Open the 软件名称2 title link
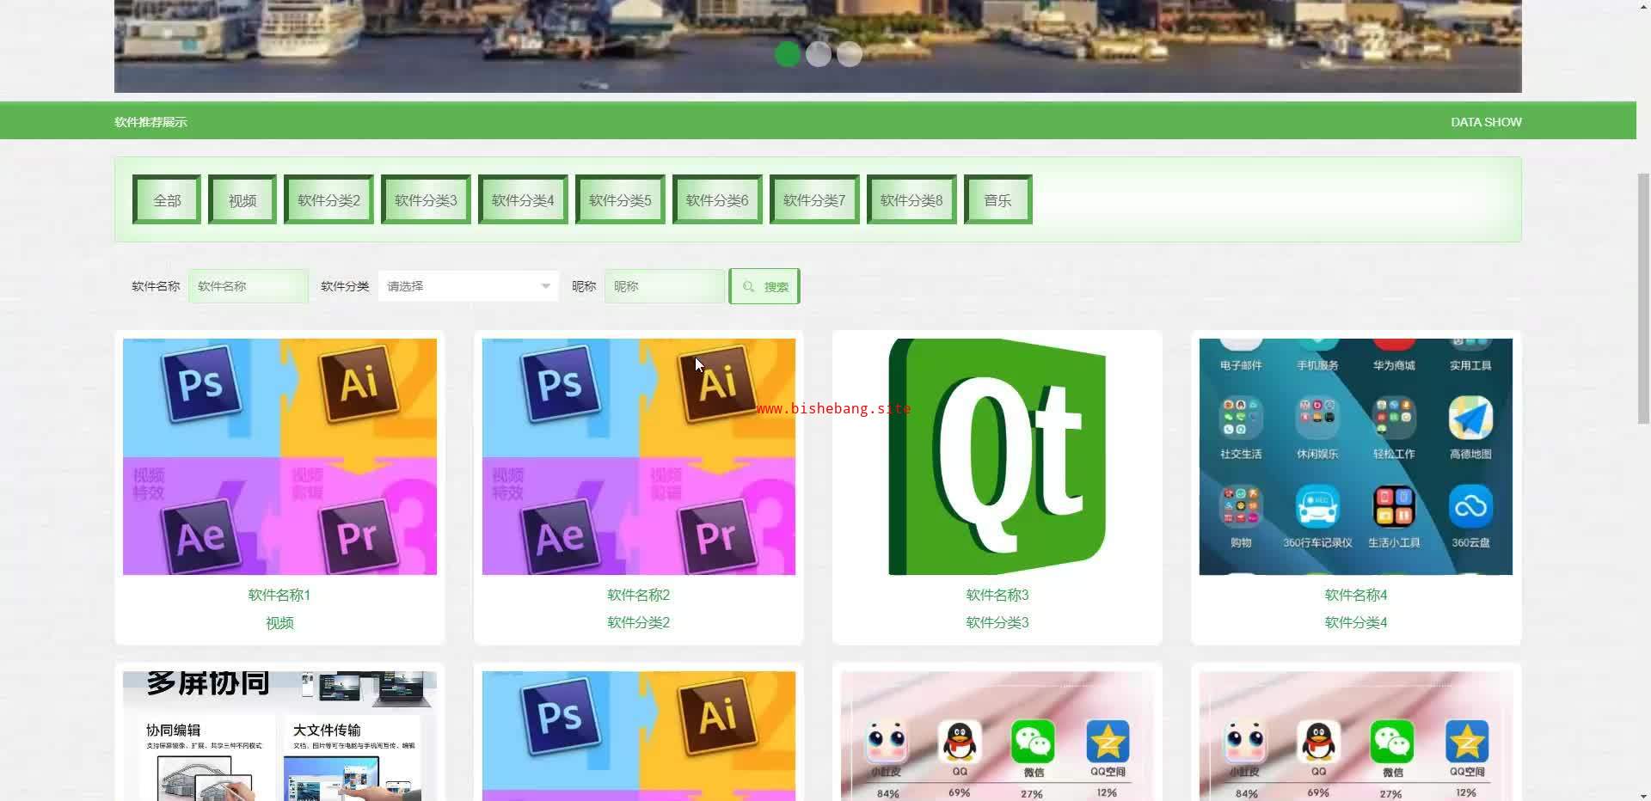1651x801 pixels. click(639, 595)
